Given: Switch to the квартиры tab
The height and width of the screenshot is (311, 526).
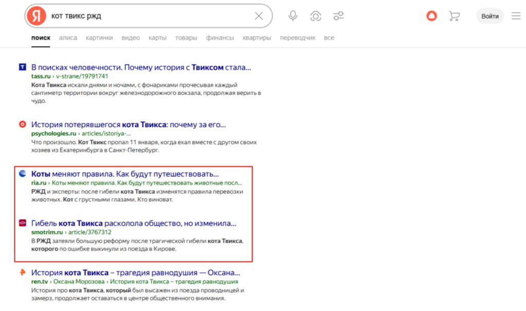Looking at the screenshot, I should point(257,38).
